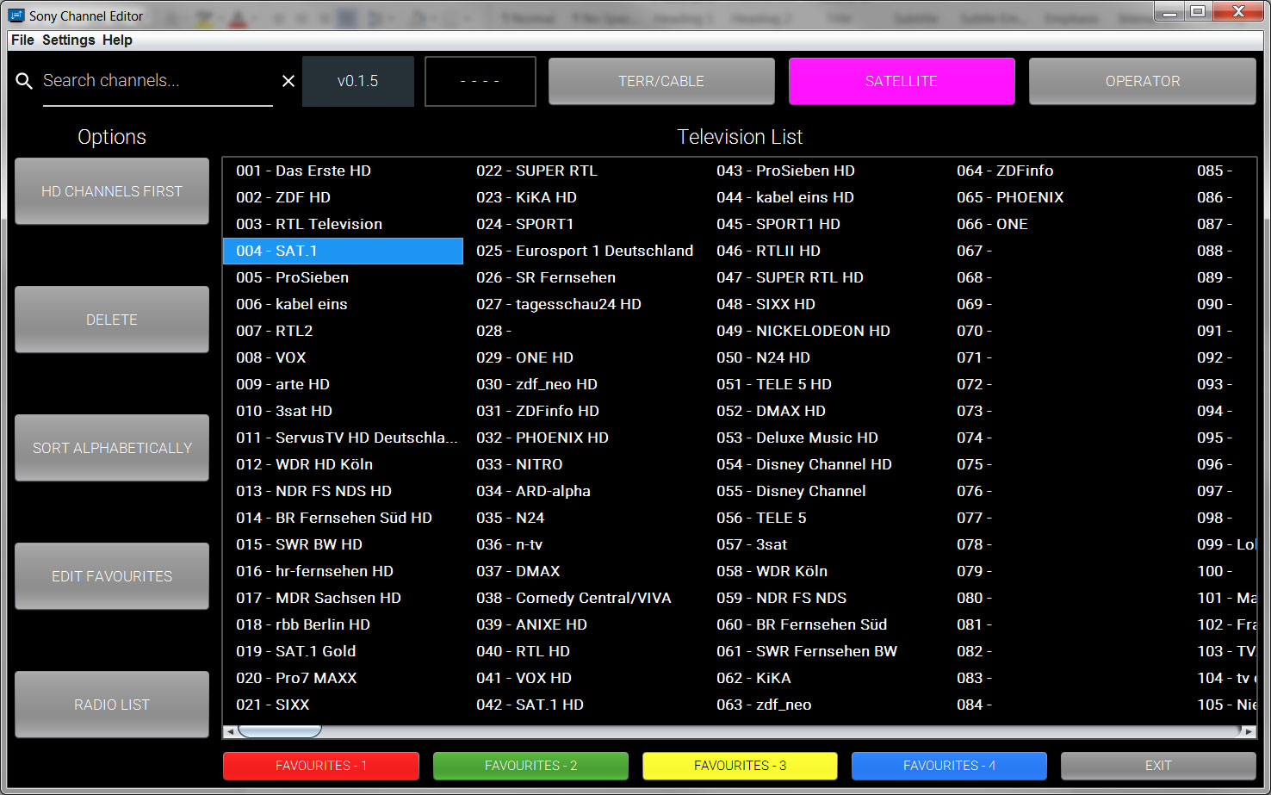Select channel 025 - Eurosport 1 Deutschland
This screenshot has height=795, width=1271.
pos(585,251)
